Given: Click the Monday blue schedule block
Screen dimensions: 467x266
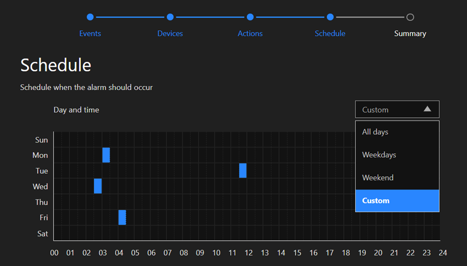Looking at the screenshot, I should [106, 155].
